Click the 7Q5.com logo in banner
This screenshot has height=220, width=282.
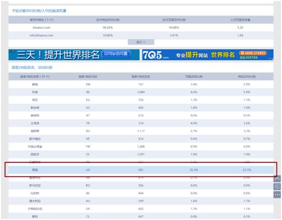(x=156, y=55)
